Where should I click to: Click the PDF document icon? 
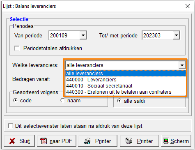coord(44,141)
